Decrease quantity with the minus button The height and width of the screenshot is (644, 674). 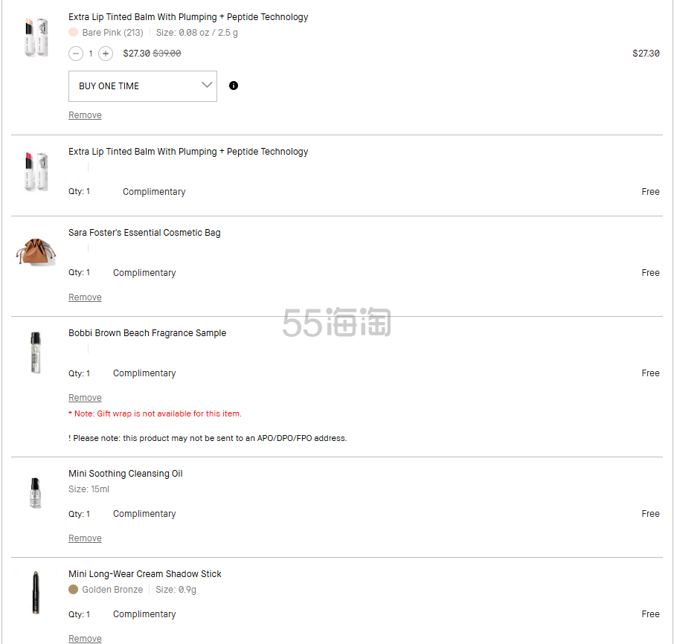tap(76, 54)
